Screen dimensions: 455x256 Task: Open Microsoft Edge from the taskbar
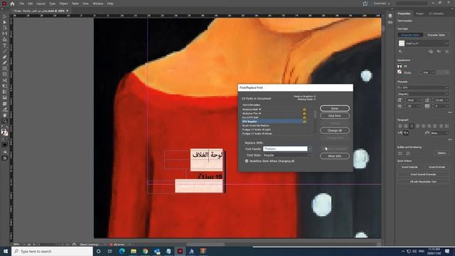(x=122, y=251)
